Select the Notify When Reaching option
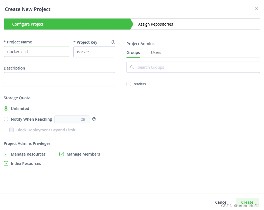264x210 pixels. click(6, 119)
